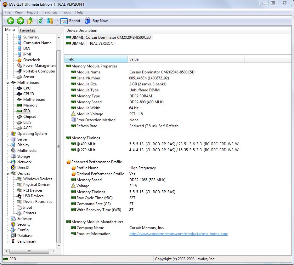The image size is (294, 265).
Task: Click the Field column header
Action: (x=96, y=59)
